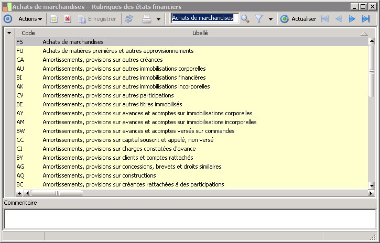Screen dimensions: 380x243
Task: Click the two-arrow refresh sync icon
Action: pos(129,19)
